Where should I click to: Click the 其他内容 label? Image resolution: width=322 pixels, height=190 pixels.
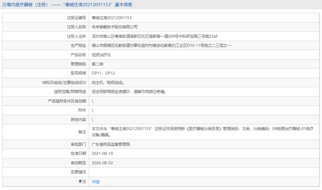pyautogui.click(x=78, y=120)
